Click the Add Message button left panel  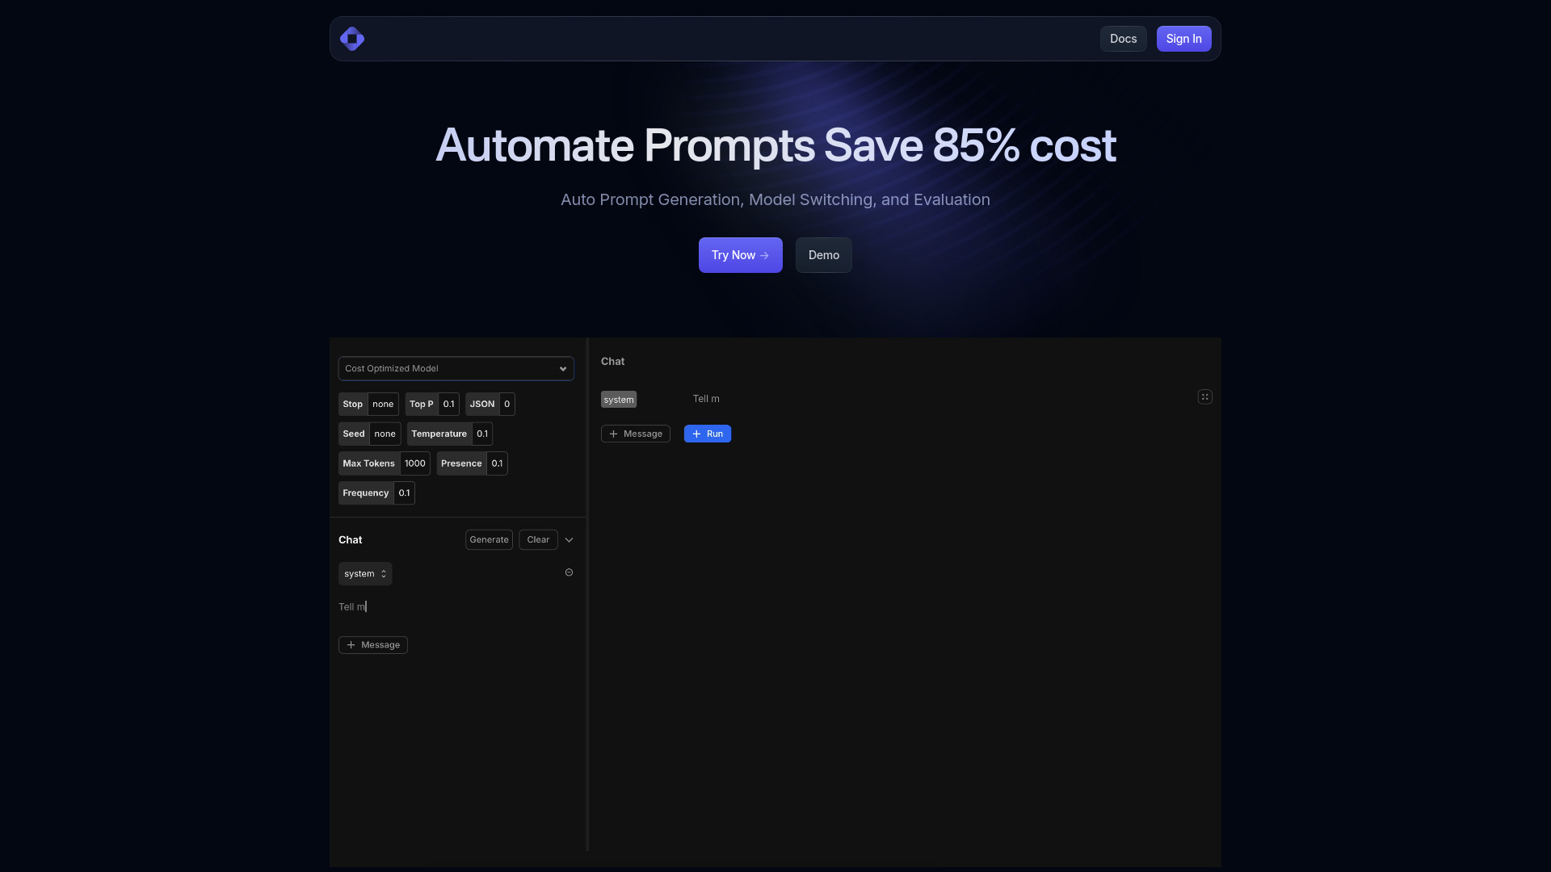373,645
